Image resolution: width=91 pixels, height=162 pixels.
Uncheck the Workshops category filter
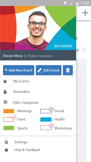(47, 127)
